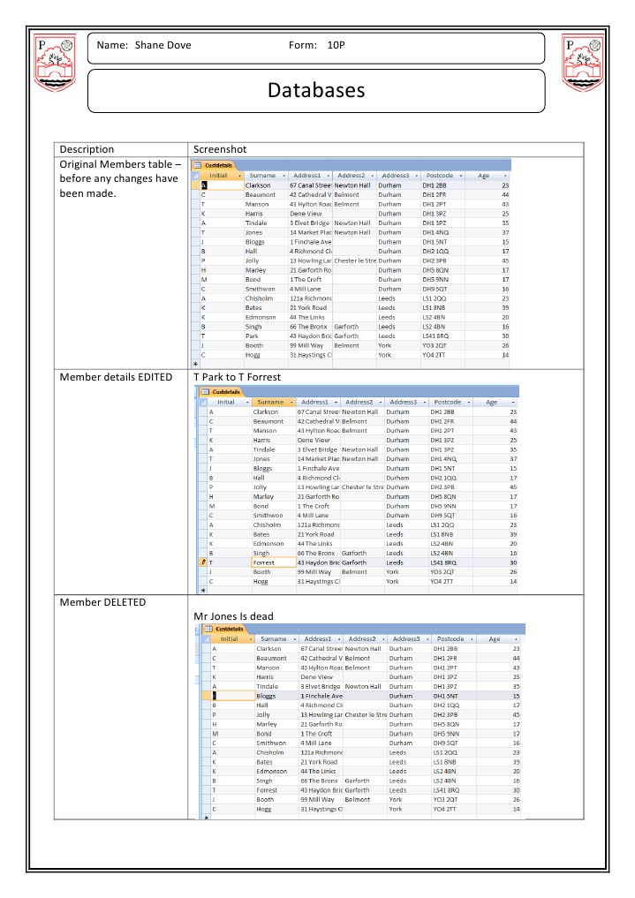Click the Postcode column header in the Member DELETED table
The image size is (635, 898).
coord(455,639)
